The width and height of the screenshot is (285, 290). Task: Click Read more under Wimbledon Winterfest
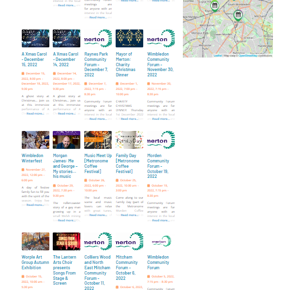point(35,205)
